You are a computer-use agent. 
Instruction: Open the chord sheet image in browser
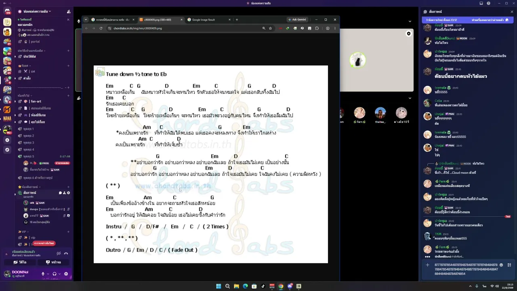coord(211,164)
